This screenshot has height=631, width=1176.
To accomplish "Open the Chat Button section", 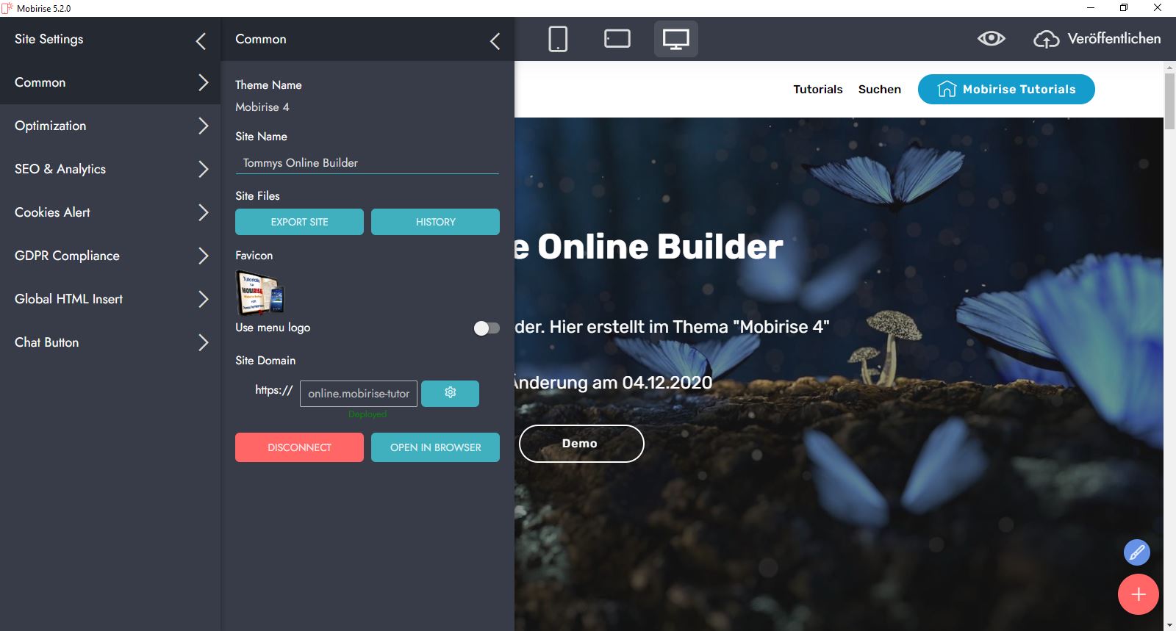I will 110,342.
